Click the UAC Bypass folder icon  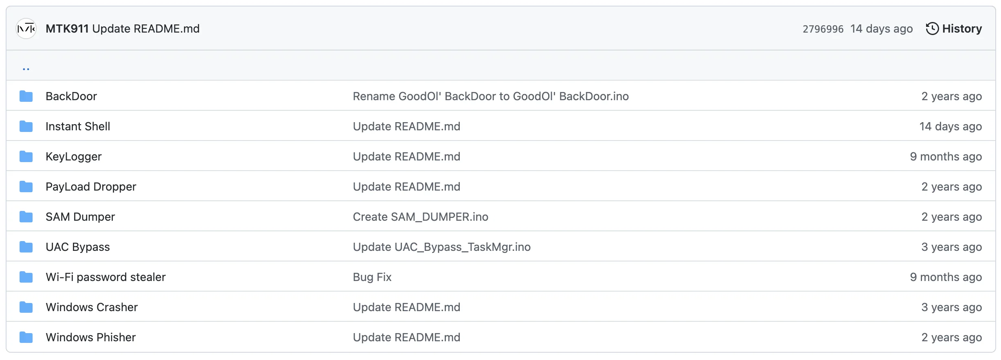26,247
